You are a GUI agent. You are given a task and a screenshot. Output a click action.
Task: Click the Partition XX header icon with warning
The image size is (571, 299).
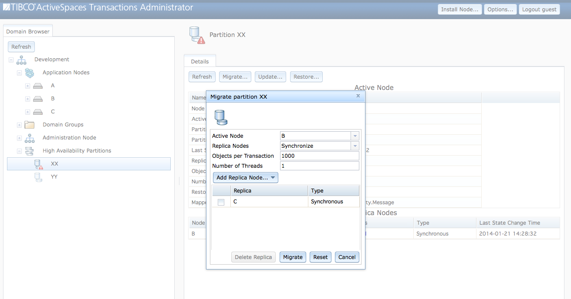tap(197, 35)
